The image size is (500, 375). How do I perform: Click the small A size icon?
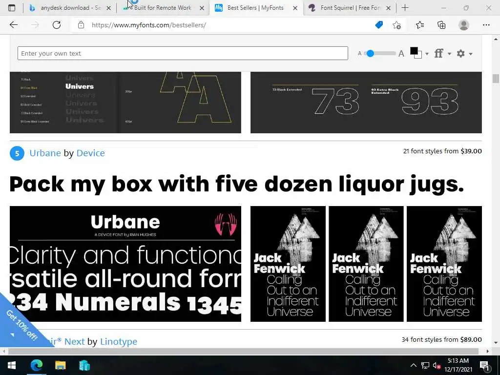359,54
